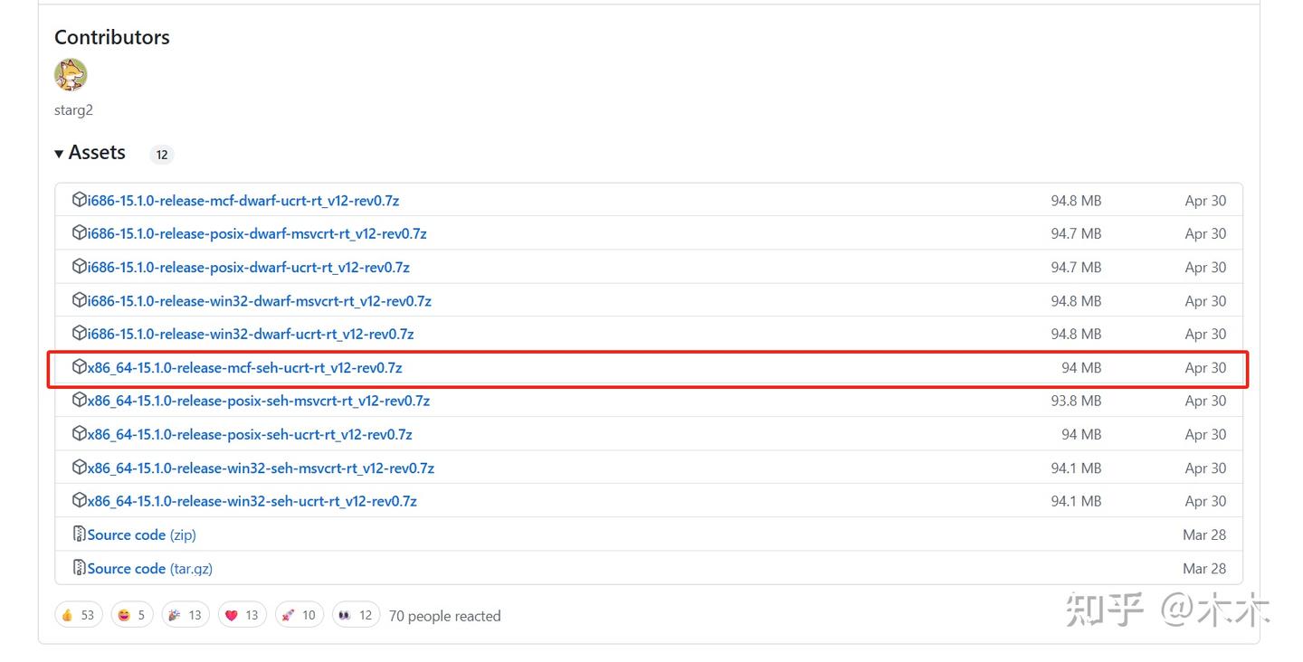Click zip file icon beside Source code (zip)
The width and height of the screenshot is (1303, 662).
click(80, 534)
